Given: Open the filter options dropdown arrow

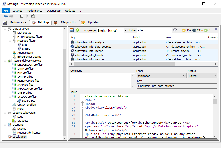Looking at the screenshot, I should [x=179, y=30].
